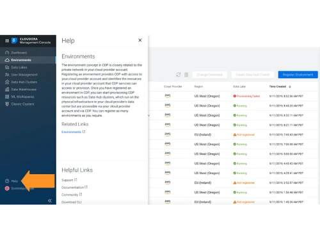Click AWS icon in the 8:45 AM row
The image size is (320, 240).
[168, 106]
